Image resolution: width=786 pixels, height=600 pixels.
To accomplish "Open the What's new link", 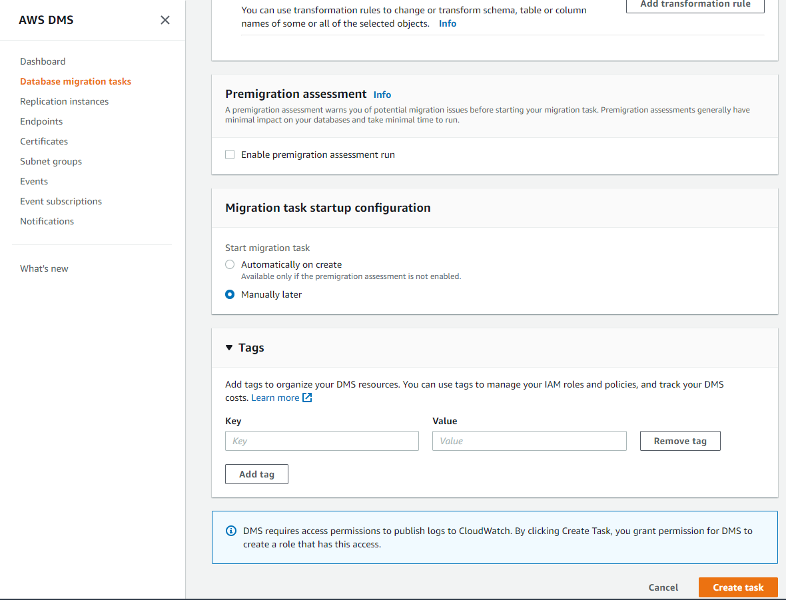I will click(x=44, y=268).
